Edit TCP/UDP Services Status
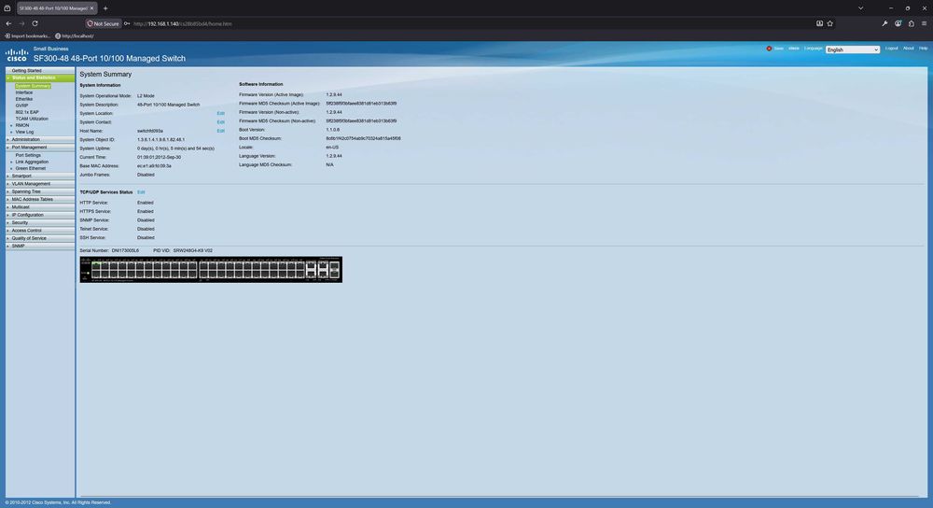 tap(141, 192)
